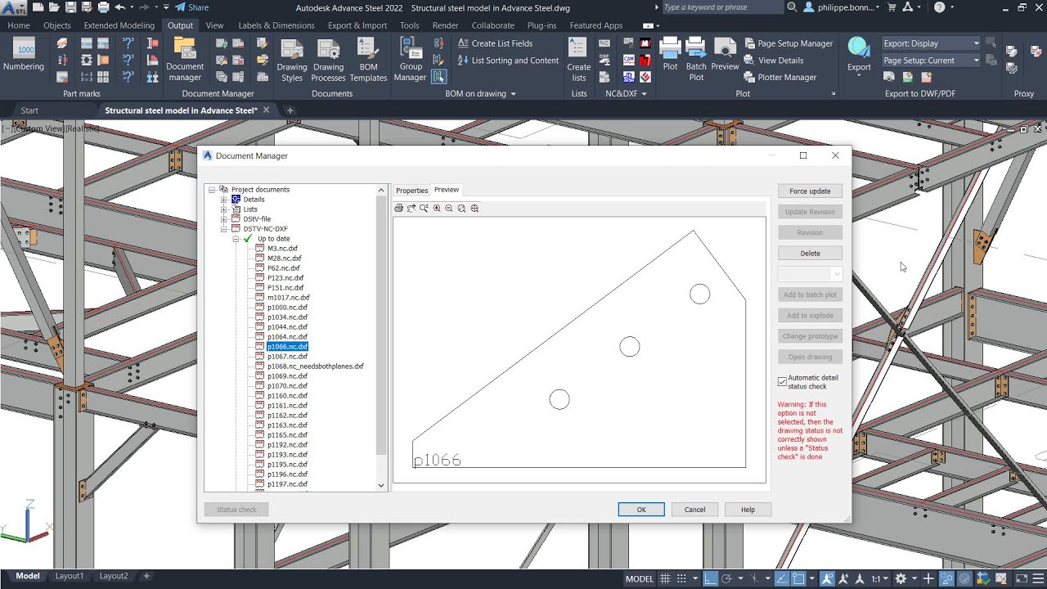This screenshot has height=589, width=1047.
Task: Launch the Group Manager
Action: tap(411, 60)
